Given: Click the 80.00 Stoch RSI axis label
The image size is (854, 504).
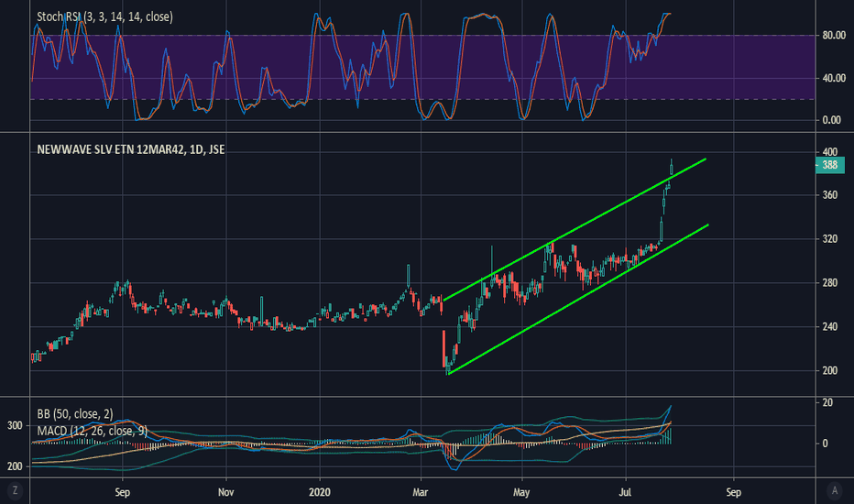Looking at the screenshot, I should click(x=834, y=36).
